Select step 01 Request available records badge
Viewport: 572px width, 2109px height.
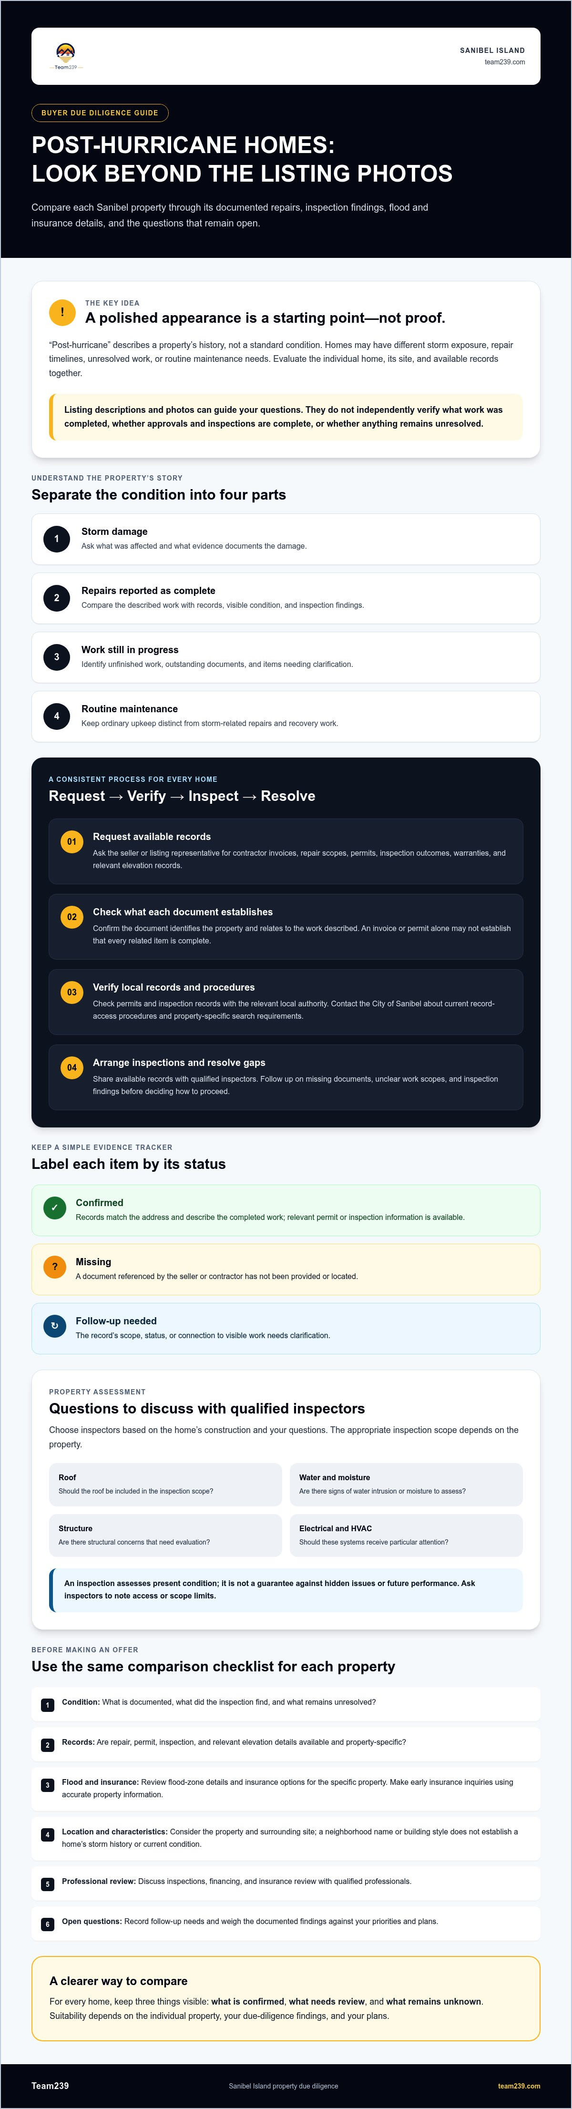[72, 841]
